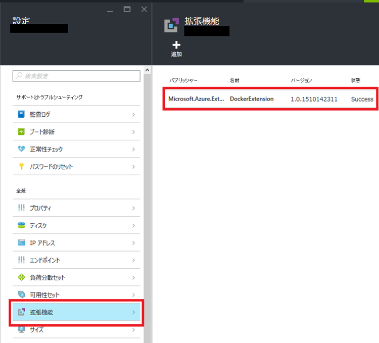Viewport: 379px width, 343px height.
Task: Click the エンドポイント icon
Action: (x=21, y=260)
